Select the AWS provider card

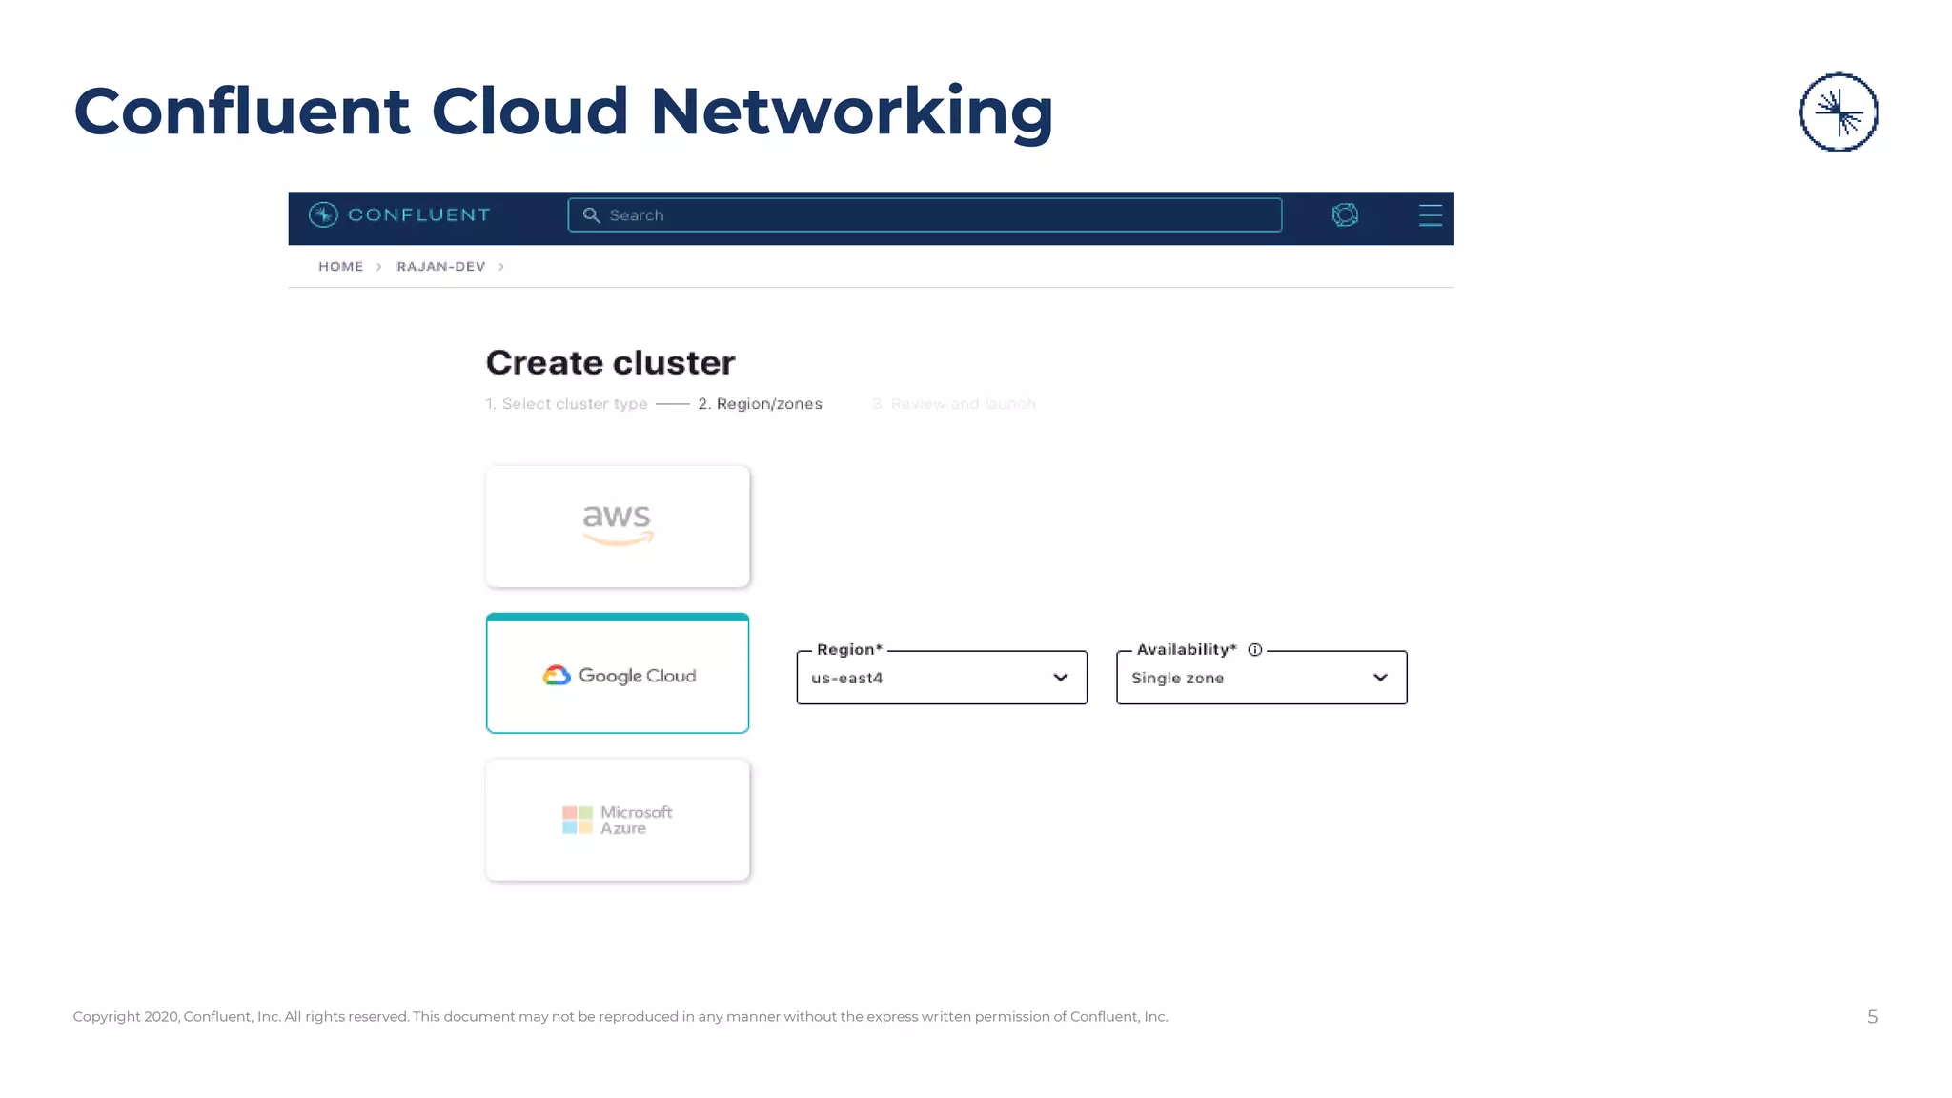point(618,526)
